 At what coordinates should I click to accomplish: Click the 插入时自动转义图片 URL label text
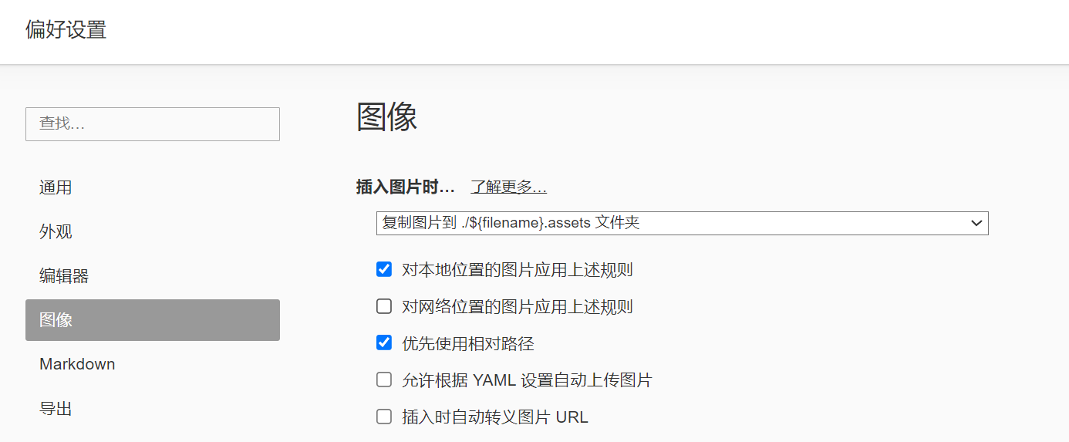pyautogui.click(x=494, y=417)
